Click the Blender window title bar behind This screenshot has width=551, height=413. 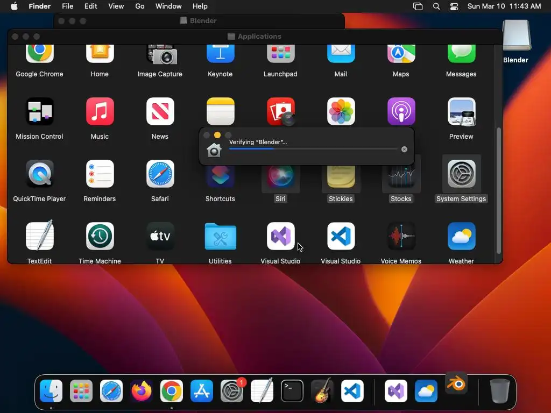(x=199, y=21)
